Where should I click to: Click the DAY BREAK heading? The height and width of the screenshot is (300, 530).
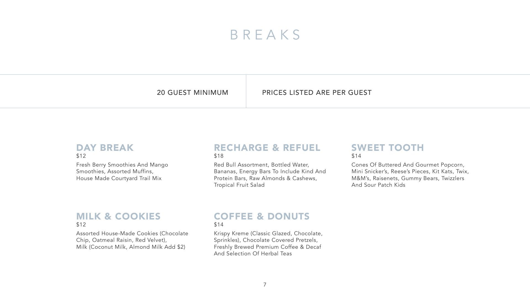pos(105,148)
